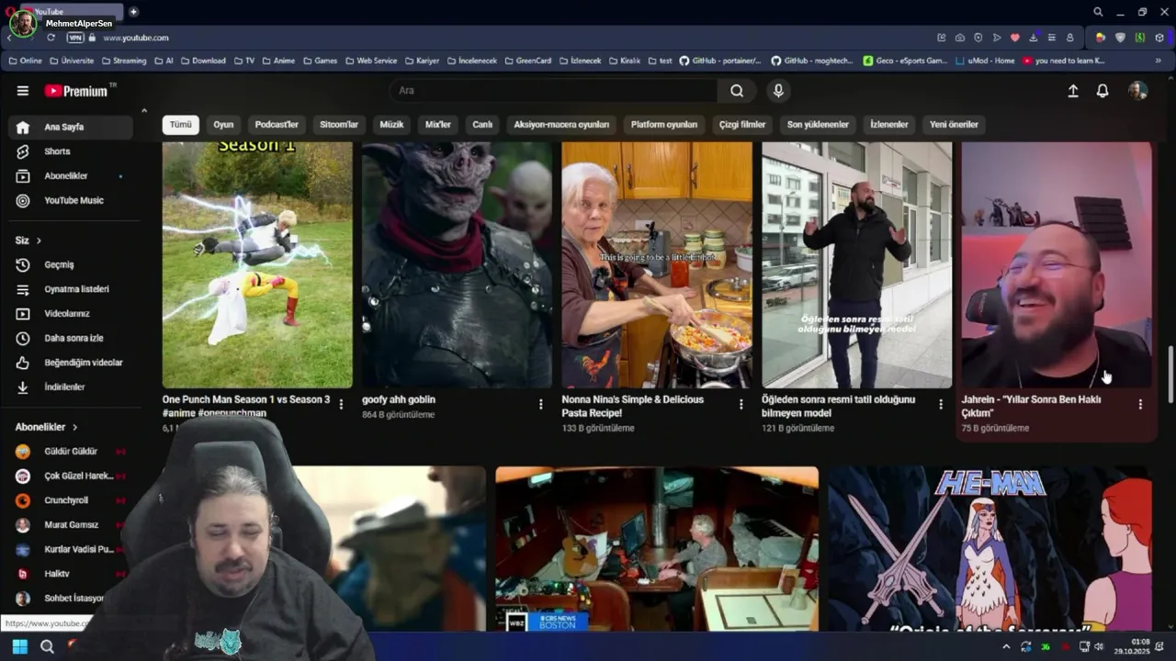
Task: Open Windows taskbar search
Action: [47, 646]
